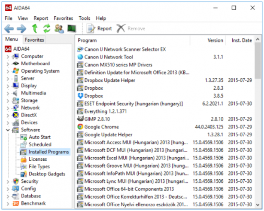Screen dimensions: 264x211
Task: Select the DirectX yellow X icon
Action: click(x=16, y=115)
